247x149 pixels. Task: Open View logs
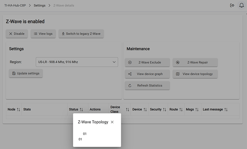[x=43, y=34]
